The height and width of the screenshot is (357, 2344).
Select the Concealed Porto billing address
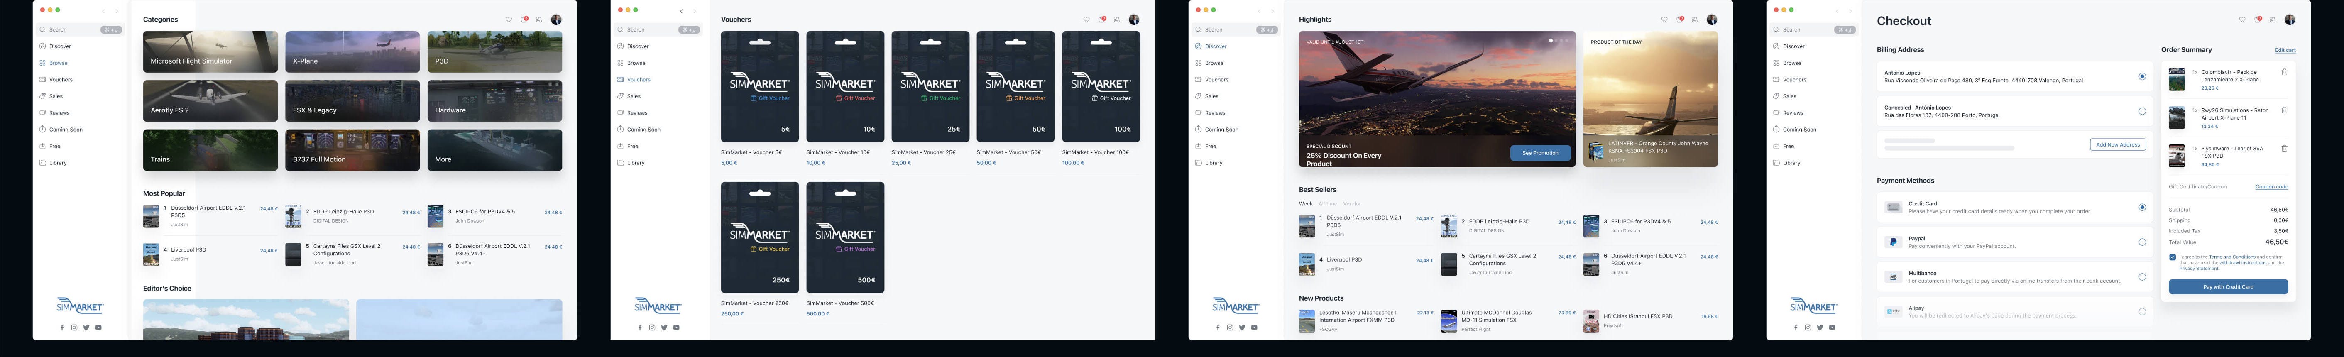coord(2142,111)
